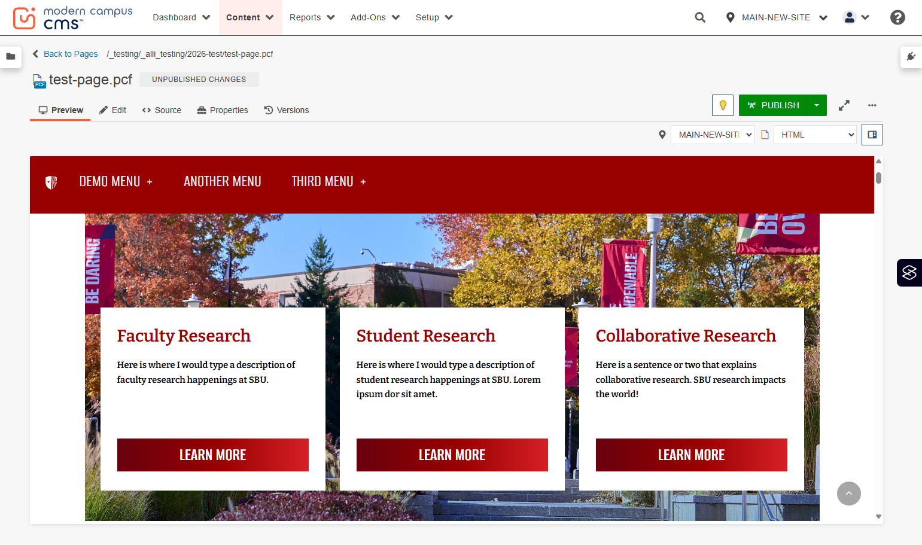Click Learn More under Collaborative Research
Image resolution: width=922 pixels, height=545 pixels.
click(x=692, y=455)
